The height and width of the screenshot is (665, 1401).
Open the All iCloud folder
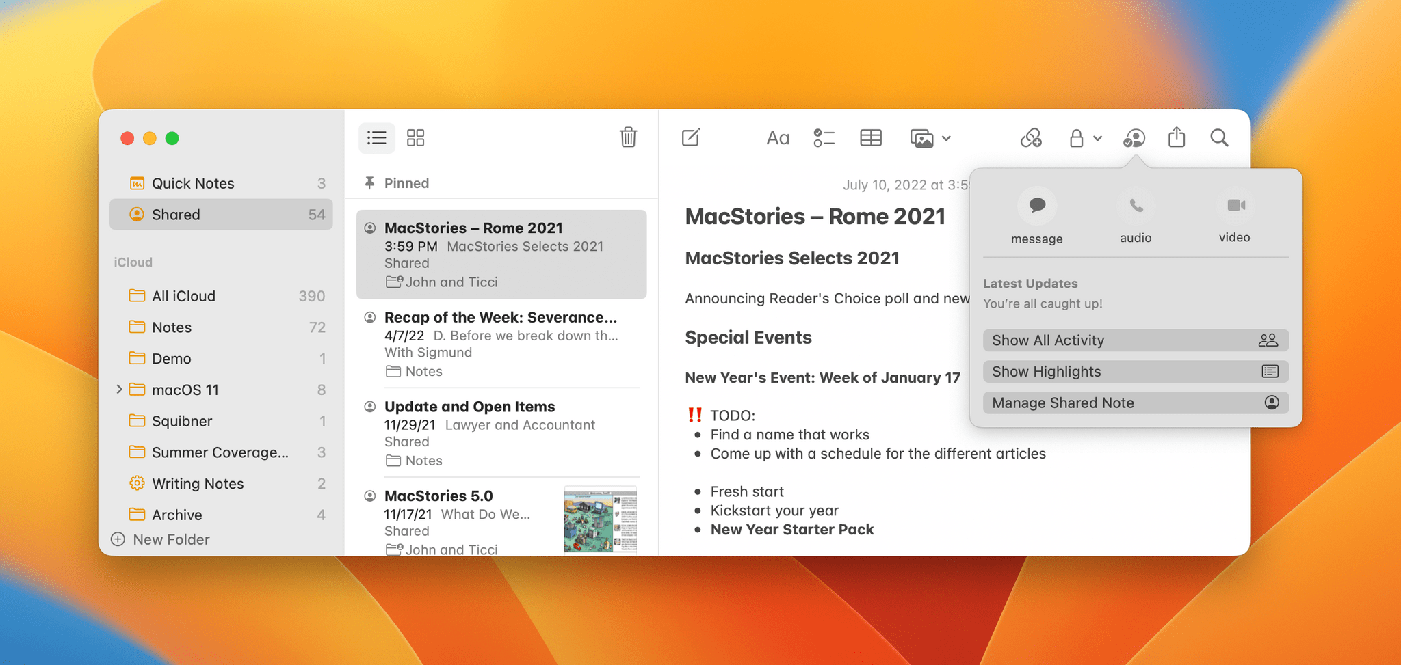(221, 296)
